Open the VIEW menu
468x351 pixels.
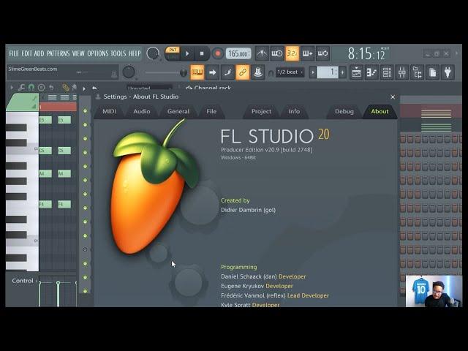78,53
